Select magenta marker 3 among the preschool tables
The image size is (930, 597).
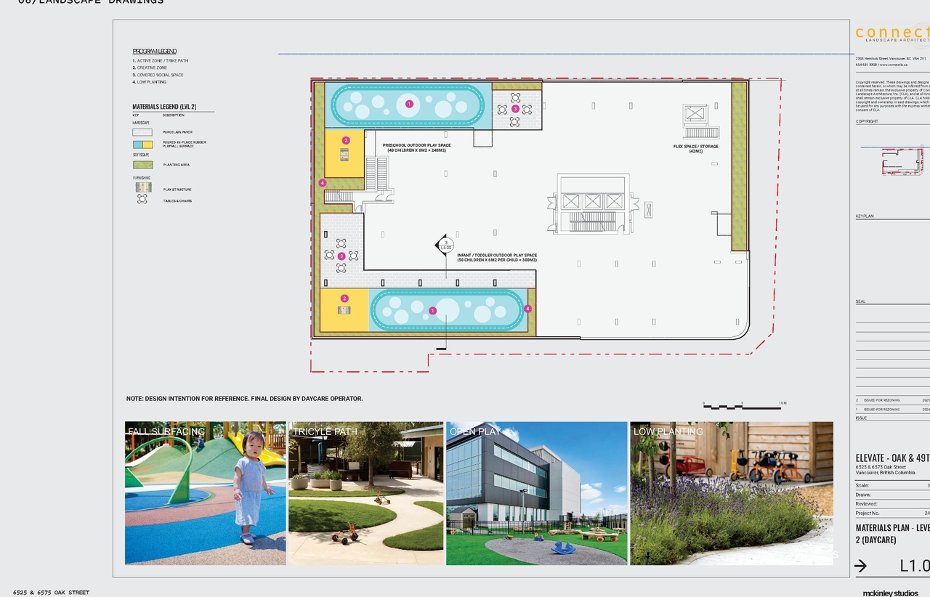[x=515, y=109]
